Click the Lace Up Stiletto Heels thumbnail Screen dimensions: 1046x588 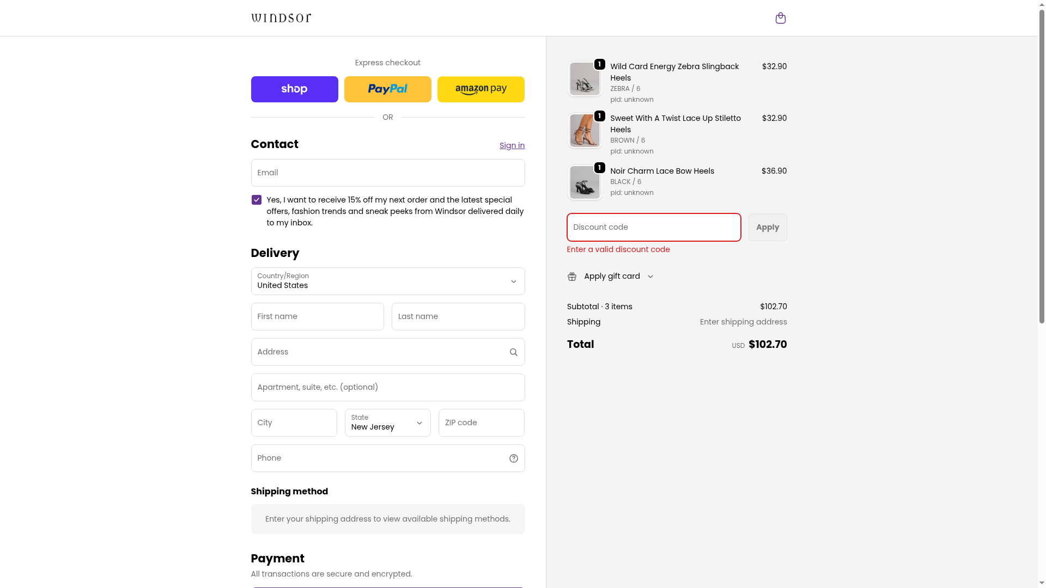coord(585,131)
